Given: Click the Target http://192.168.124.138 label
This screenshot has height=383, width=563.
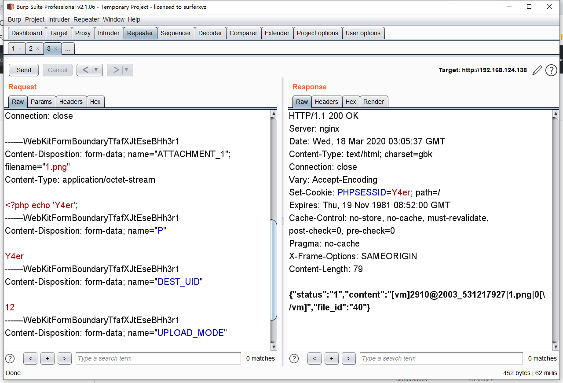Looking at the screenshot, I should (x=483, y=70).
